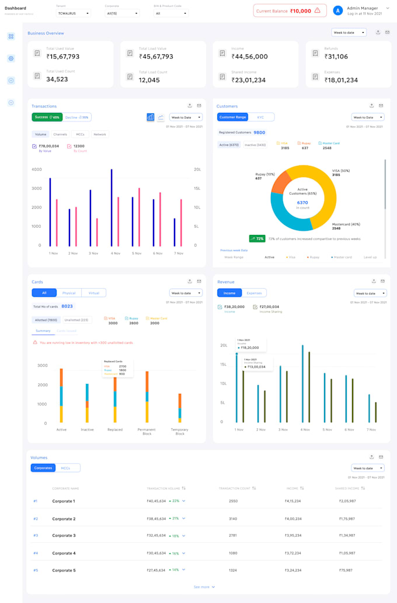397x603 pixels.
Task: Show Inactive (3430) customers
Action: (x=255, y=145)
